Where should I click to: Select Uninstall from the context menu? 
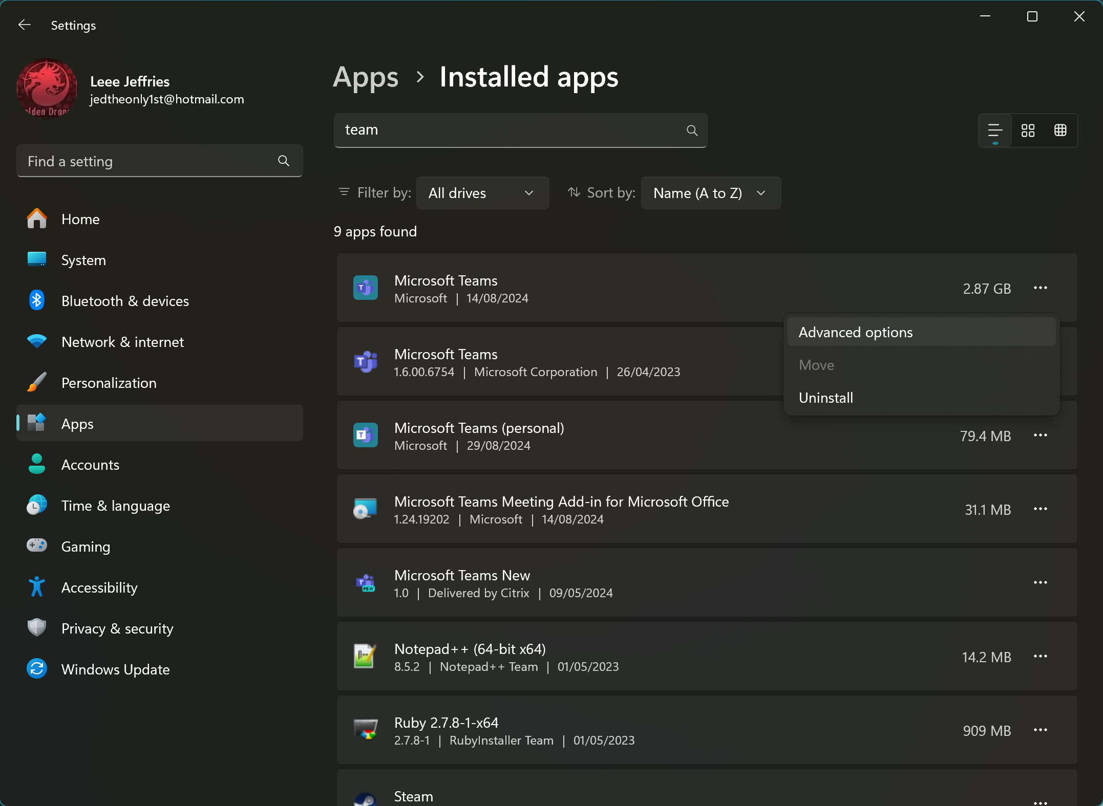921,398
